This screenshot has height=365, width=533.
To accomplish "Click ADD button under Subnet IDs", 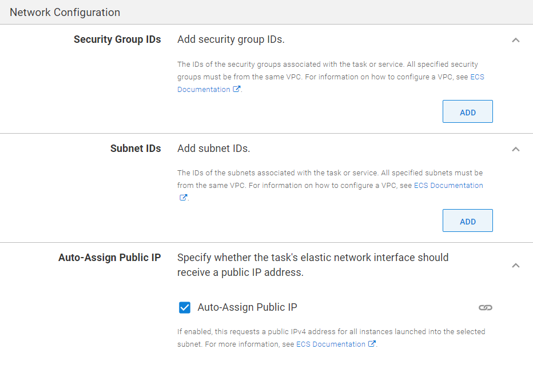I will click(x=467, y=220).
